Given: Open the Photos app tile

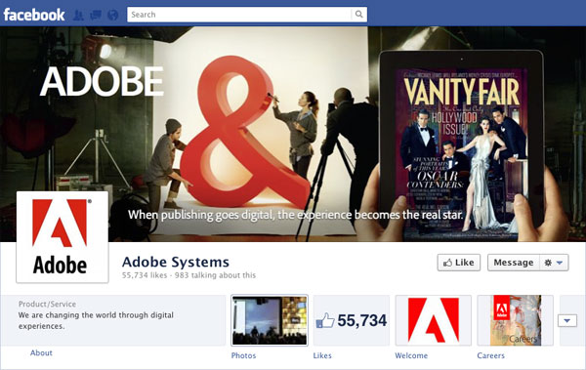Looking at the screenshot, I should pyautogui.click(x=270, y=320).
